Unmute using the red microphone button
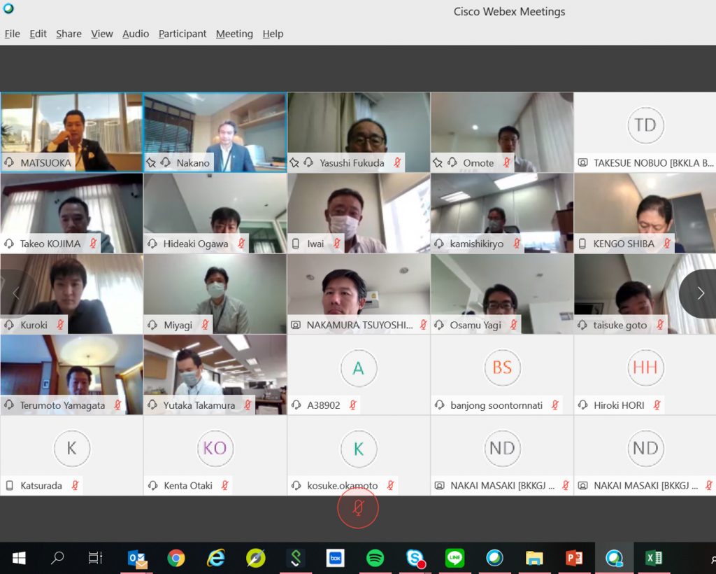Screen dimensions: 716x574 click(x=358, y=508)
